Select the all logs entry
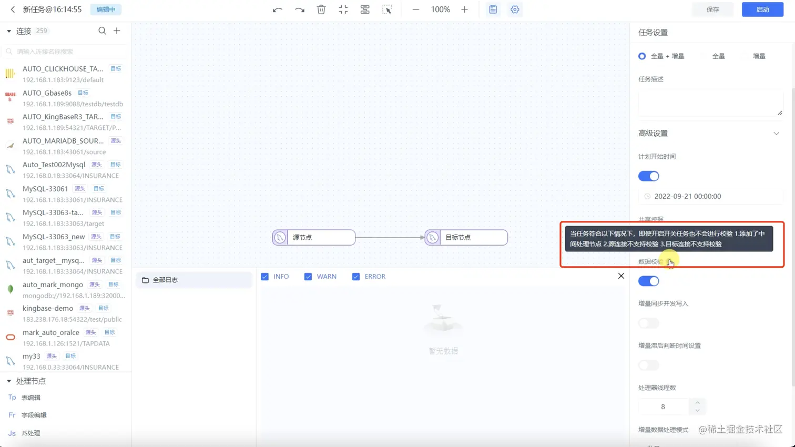 pos(193,280)
